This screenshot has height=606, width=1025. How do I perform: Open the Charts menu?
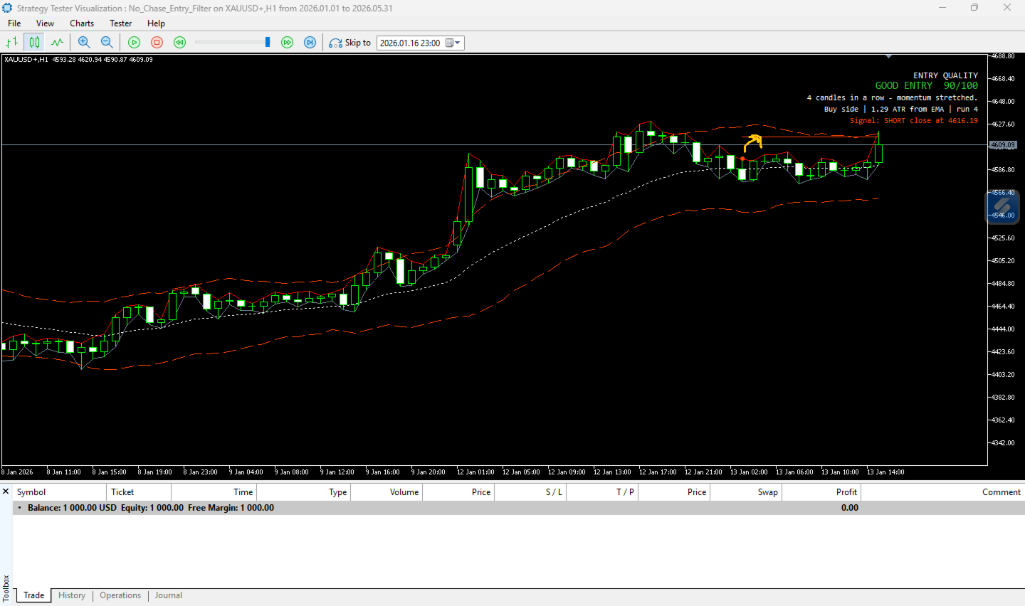(82, 23)
